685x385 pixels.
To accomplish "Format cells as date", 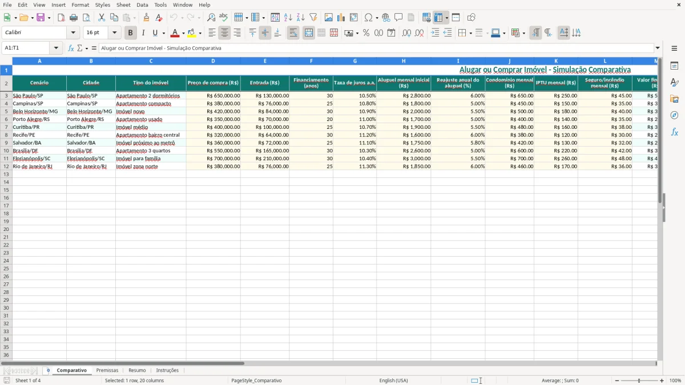I will click(x=391, y=33).
